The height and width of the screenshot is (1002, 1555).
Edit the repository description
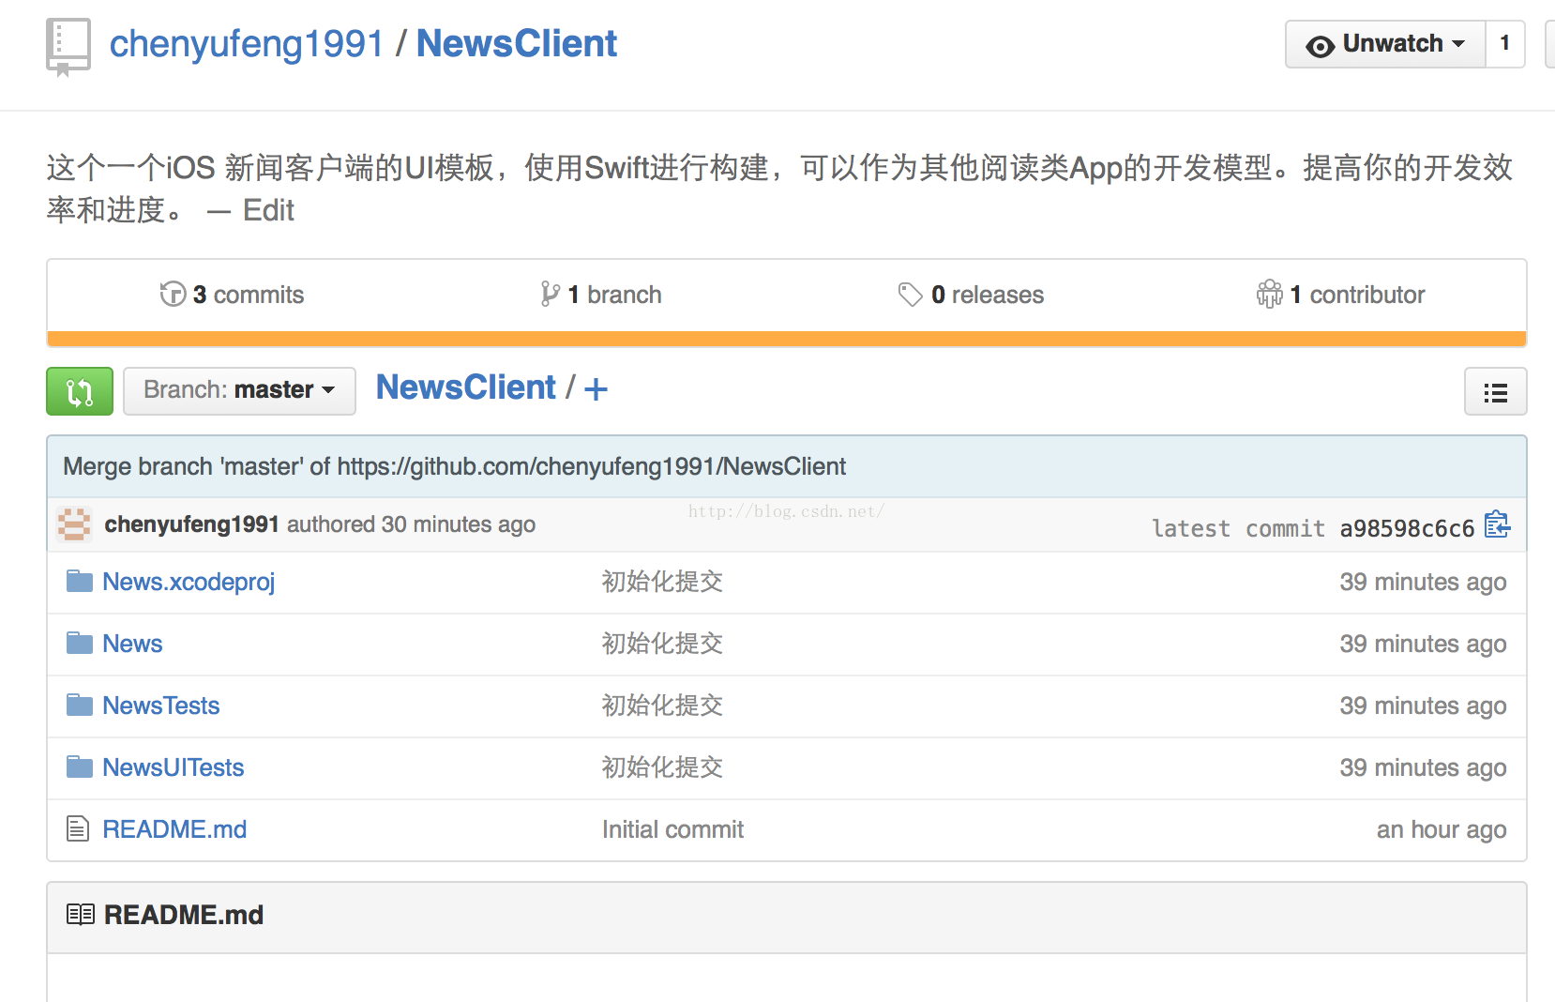[x=268, y=210]
